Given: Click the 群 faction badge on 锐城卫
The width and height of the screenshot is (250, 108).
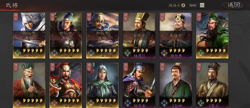Looking at the screenshot, I should 91,103.
